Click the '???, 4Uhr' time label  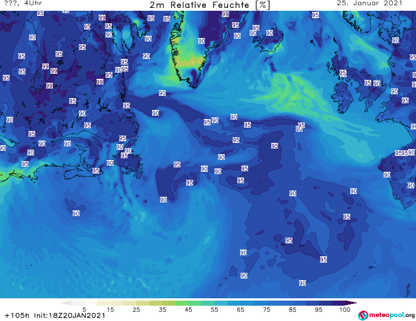(x=23, y=3)
